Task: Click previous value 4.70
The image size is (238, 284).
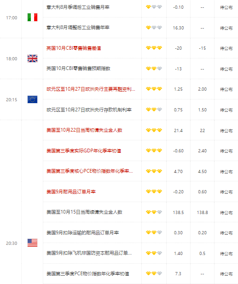Action: 178,171
